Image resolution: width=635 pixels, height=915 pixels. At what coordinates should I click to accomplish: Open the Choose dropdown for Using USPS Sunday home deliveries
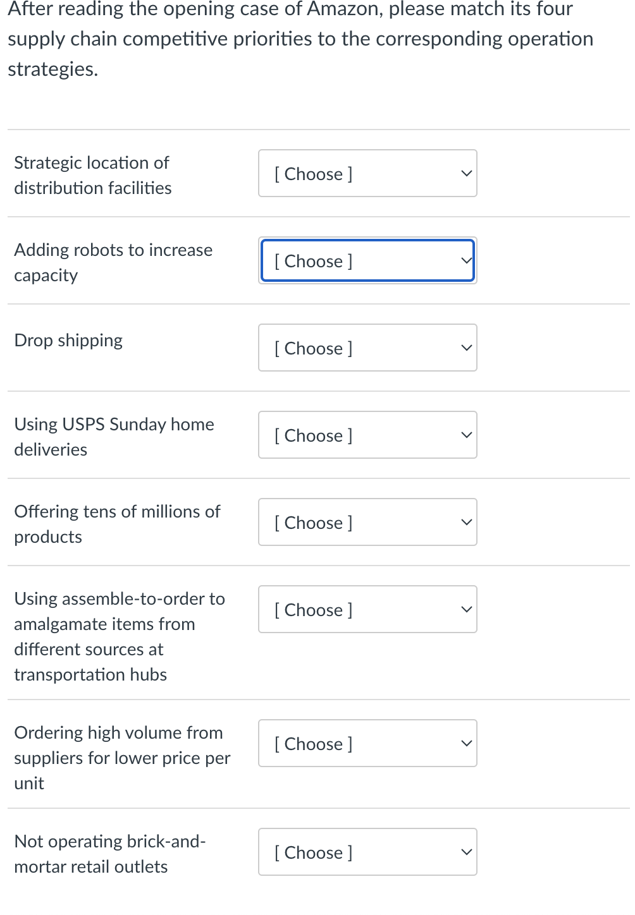(367, 435)
